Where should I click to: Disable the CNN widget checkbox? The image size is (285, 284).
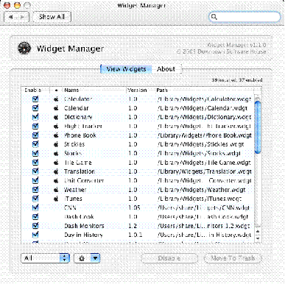(35, 207)
